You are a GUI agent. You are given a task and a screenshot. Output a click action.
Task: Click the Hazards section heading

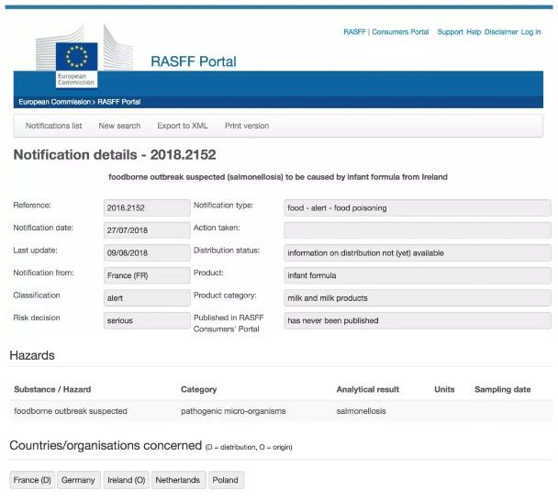coord(32,355)
